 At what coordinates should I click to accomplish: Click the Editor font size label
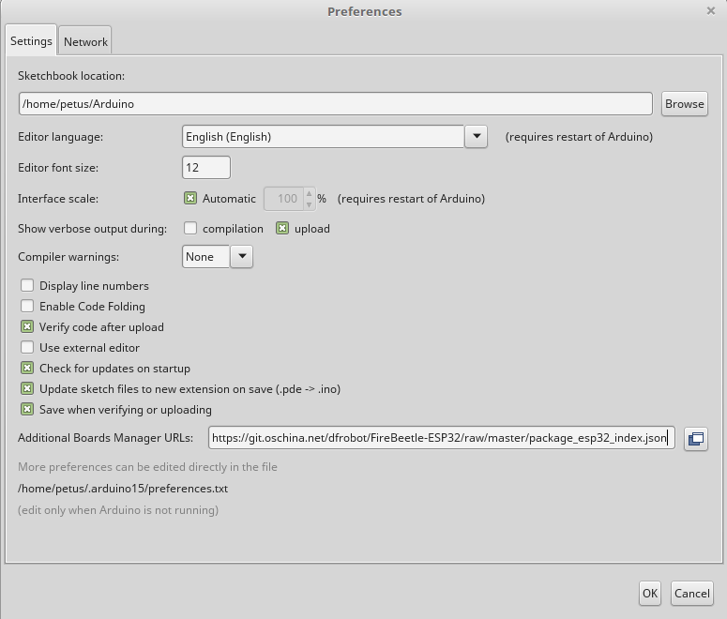[58, 168]
